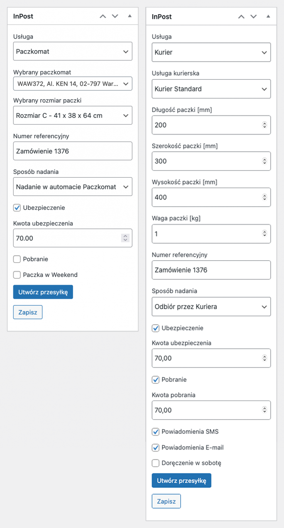
Task: Enable Paczka w Weekend checkbox
Action: click(17, 275)
